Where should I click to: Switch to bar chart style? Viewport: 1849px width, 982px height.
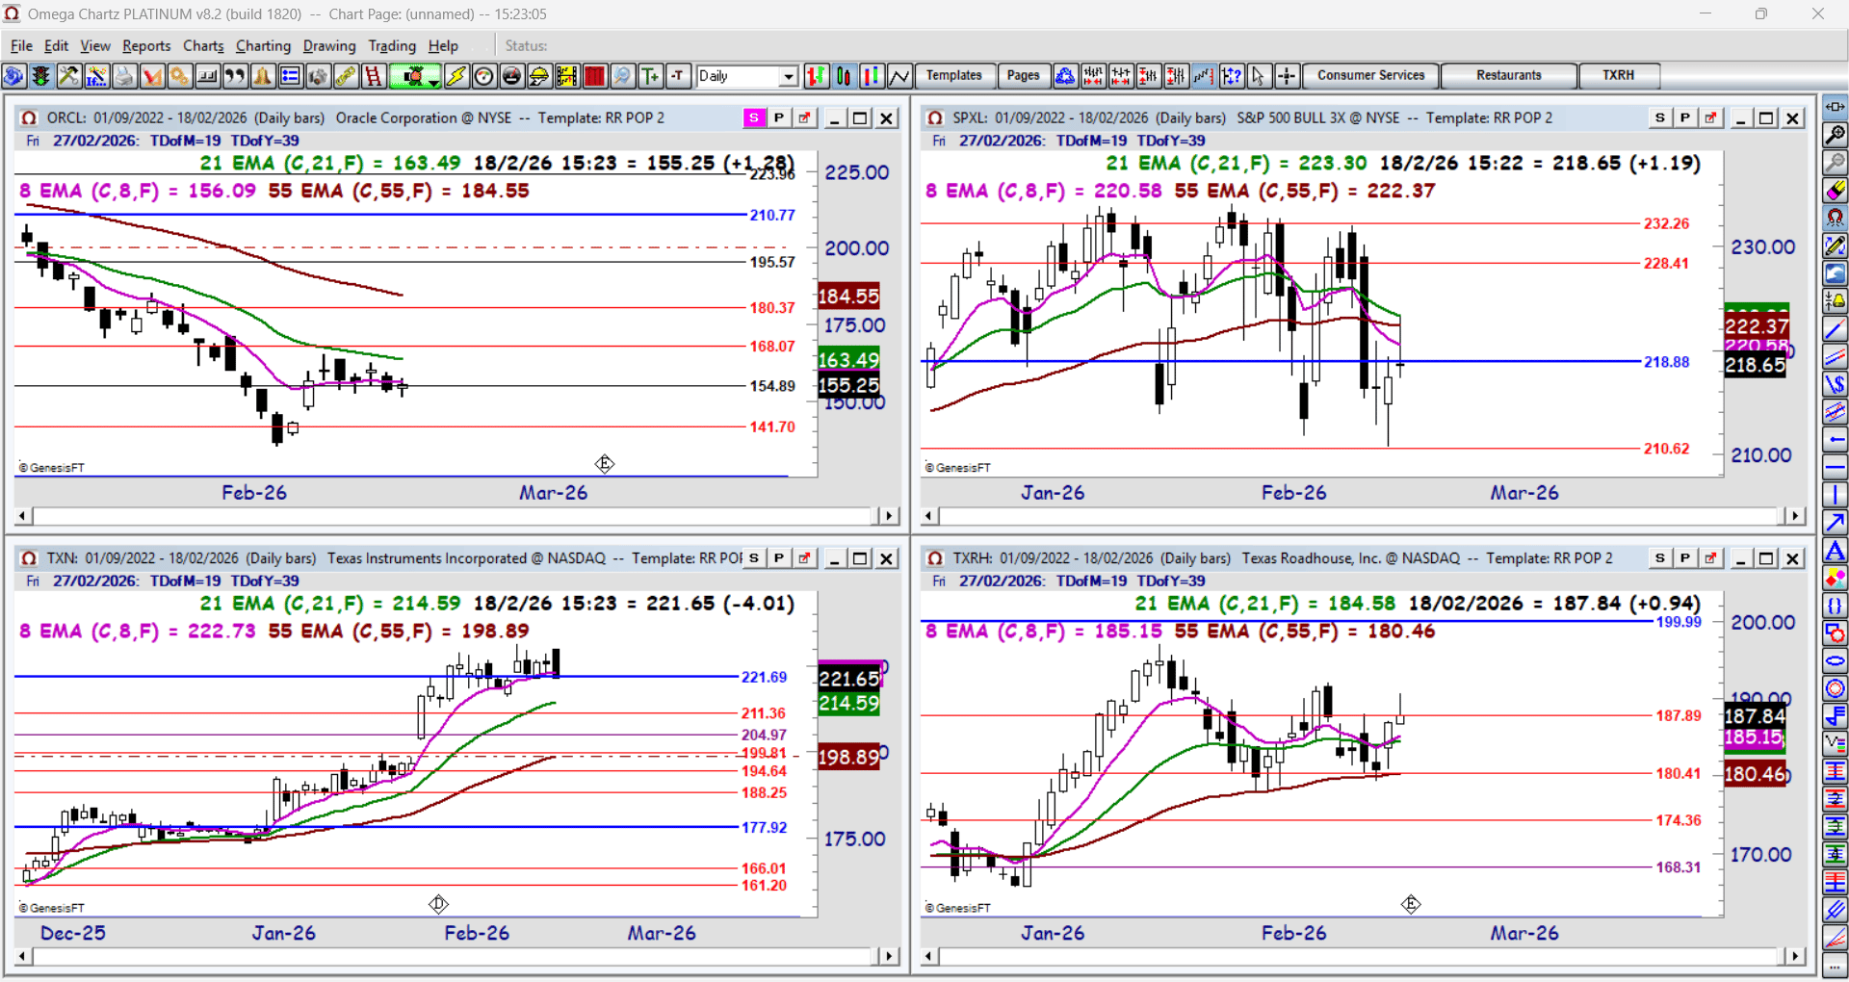[817, 76]
